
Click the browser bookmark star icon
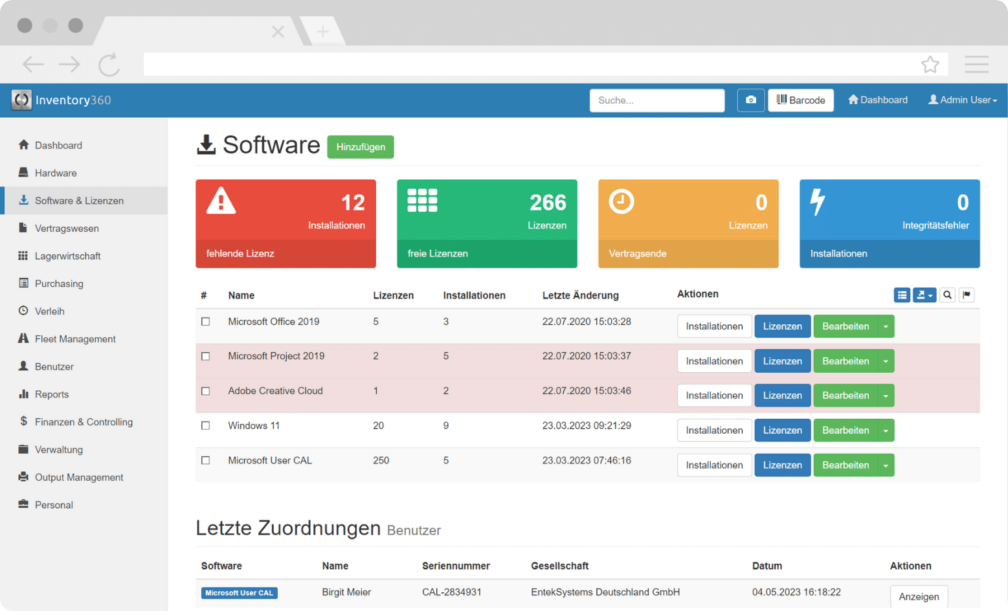click(x=930, y=65)
